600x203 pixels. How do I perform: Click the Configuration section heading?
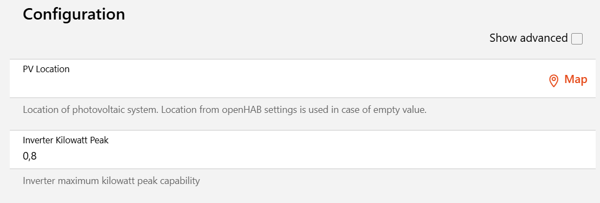coord(74,14)
